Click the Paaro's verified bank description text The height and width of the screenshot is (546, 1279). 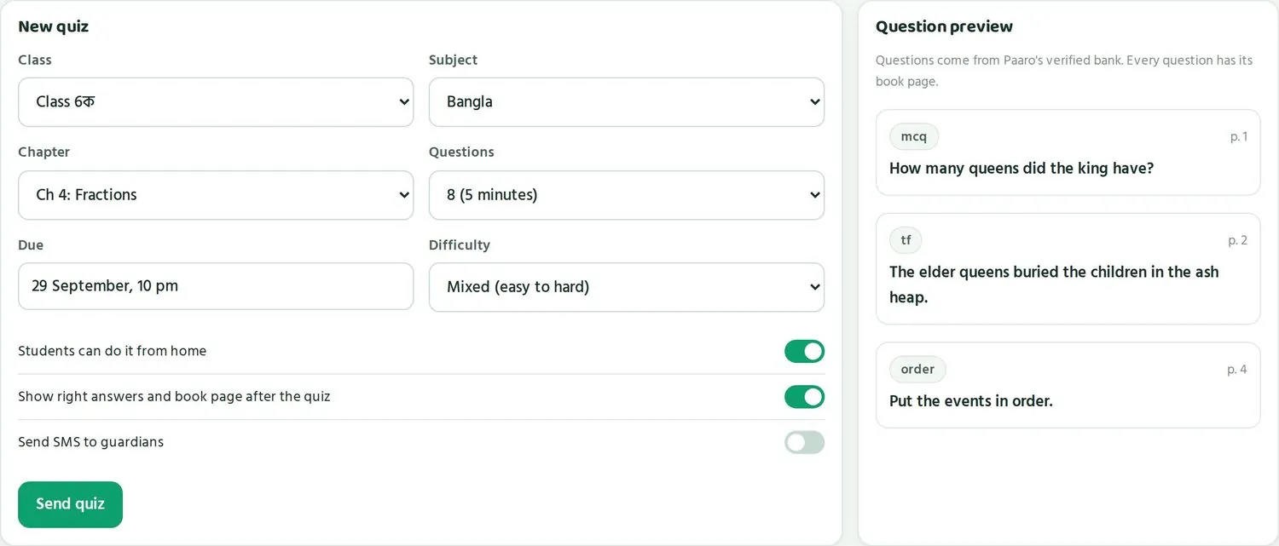pyautogui.click(x=1064, y=71)
